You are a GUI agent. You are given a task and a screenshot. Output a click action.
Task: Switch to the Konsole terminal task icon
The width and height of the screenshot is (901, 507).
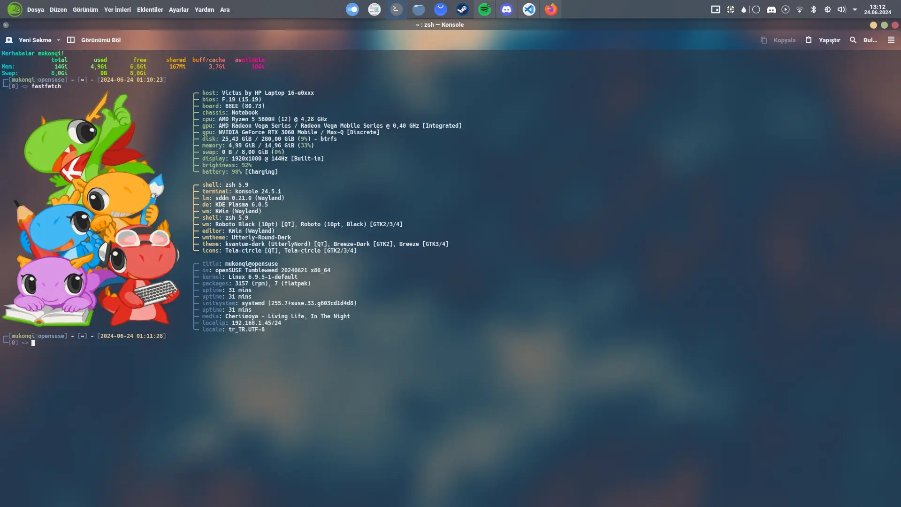click(397, 9)
